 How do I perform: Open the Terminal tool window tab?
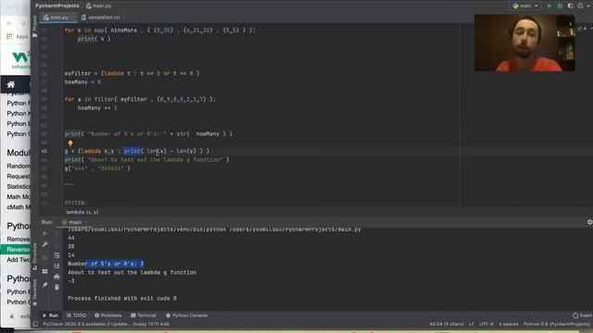[x=144, y=315]
